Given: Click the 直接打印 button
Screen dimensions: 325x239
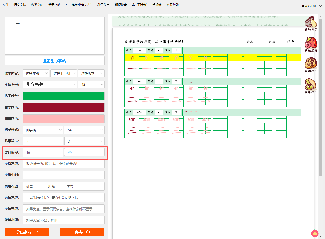Looking at the screenshot, I should pyautogui.click(x=82, y=232).
